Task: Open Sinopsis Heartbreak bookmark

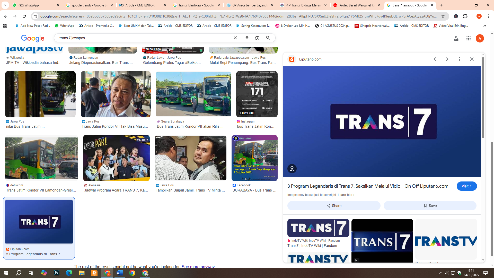Action: click(x=372, y=26)
